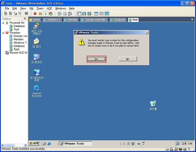This screenshot has height=152, width=196.
Task: Select the My Computer desktop icon
Action: (x=37, y=59)
